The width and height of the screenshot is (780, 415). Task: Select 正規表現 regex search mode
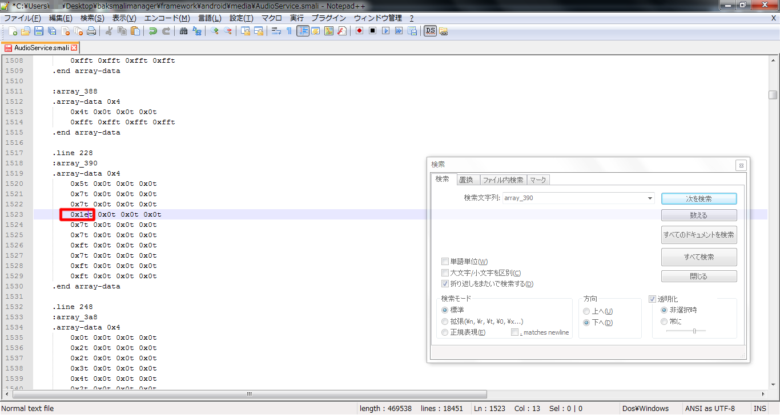(445, 332)
